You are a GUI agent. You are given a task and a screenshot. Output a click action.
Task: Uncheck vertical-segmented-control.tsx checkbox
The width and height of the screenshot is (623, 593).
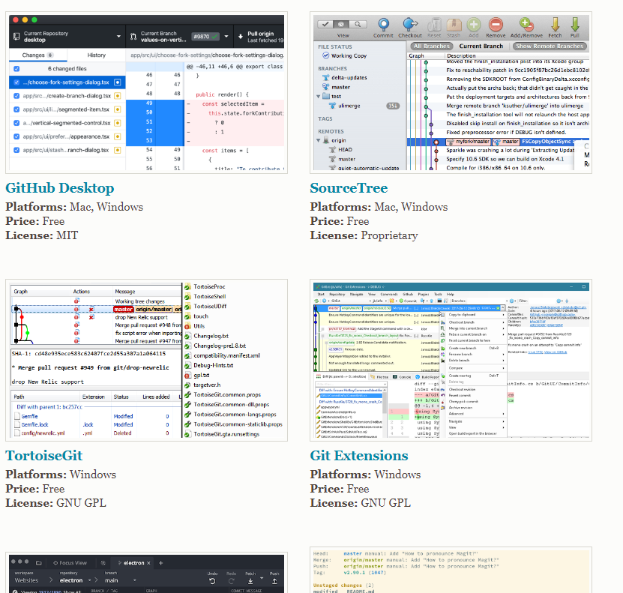coord(16,123)
